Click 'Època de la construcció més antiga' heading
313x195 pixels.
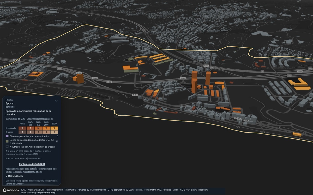(x=28, y=113)
